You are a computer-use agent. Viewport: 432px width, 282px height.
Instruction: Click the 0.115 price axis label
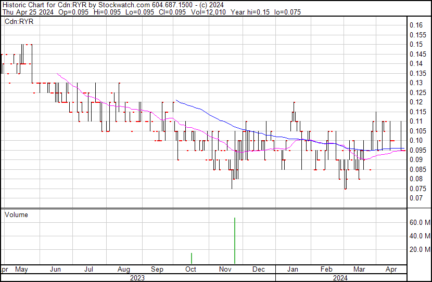click(418, 112)
